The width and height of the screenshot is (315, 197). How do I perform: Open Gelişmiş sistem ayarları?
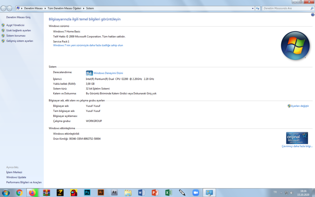pyautogui.click(x=20, y=41)
